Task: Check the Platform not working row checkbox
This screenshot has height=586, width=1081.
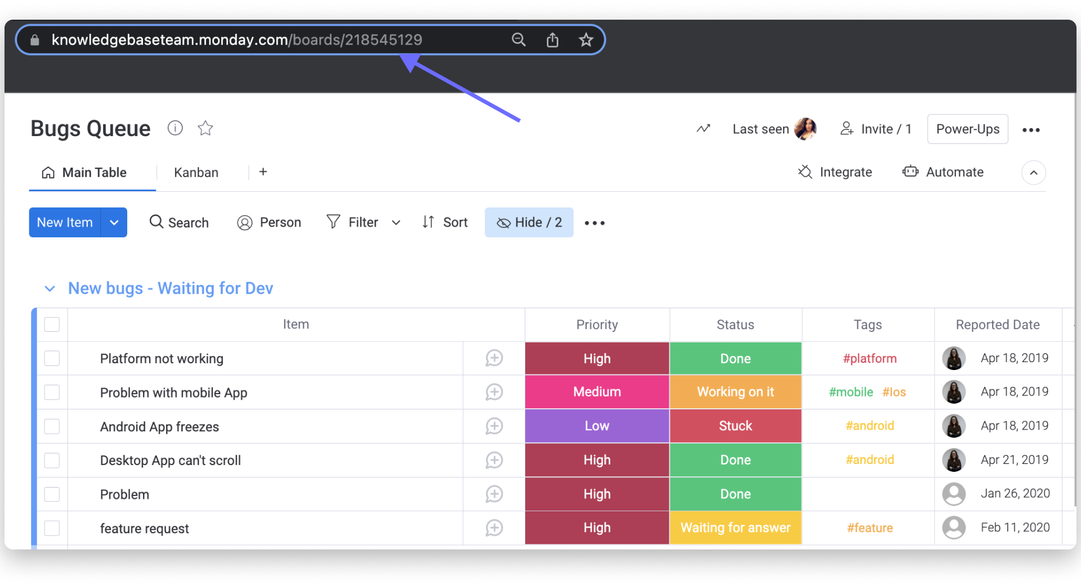Action: tap(52, 358)
